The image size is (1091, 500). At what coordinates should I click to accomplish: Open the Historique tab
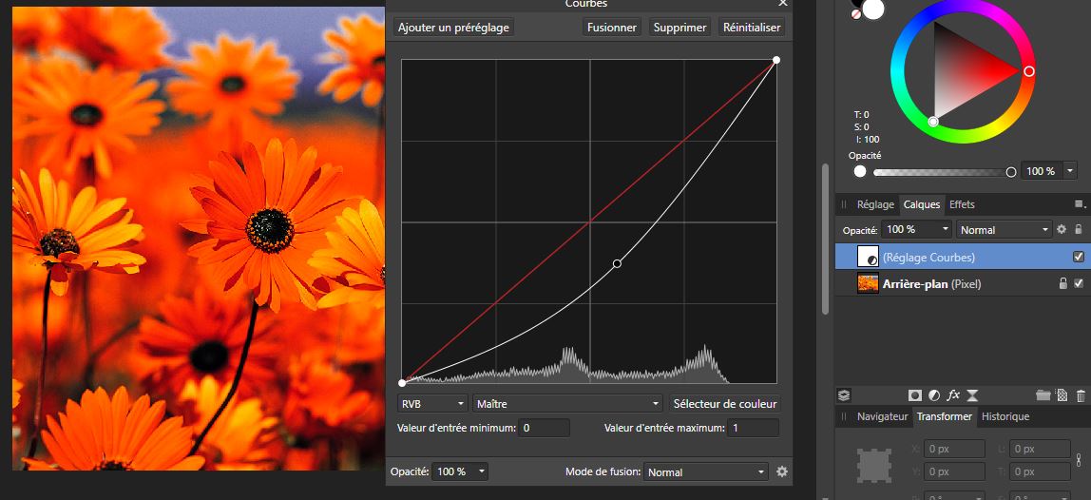coord(1005,416)
